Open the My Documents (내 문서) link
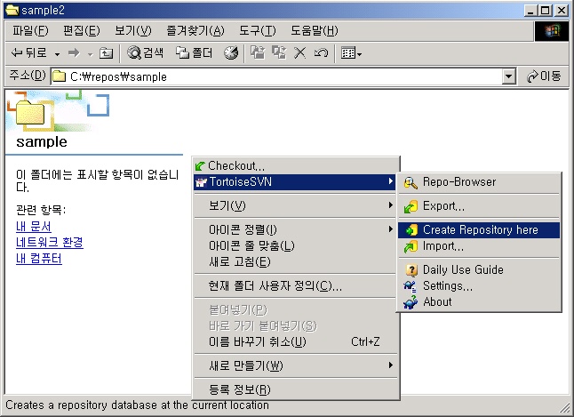Screen dimensions: 574x417 [34, 227]
